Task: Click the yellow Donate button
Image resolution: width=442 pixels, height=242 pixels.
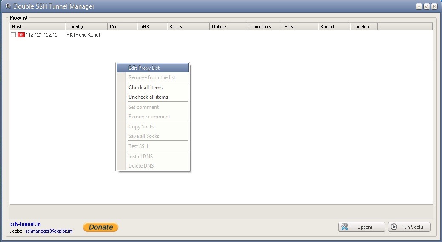Action: pos(101,227)
